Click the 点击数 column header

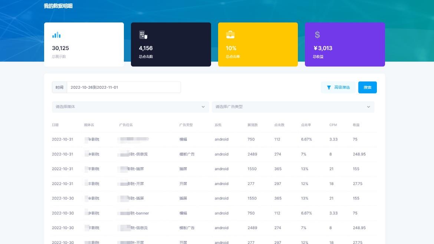point(279,125)
